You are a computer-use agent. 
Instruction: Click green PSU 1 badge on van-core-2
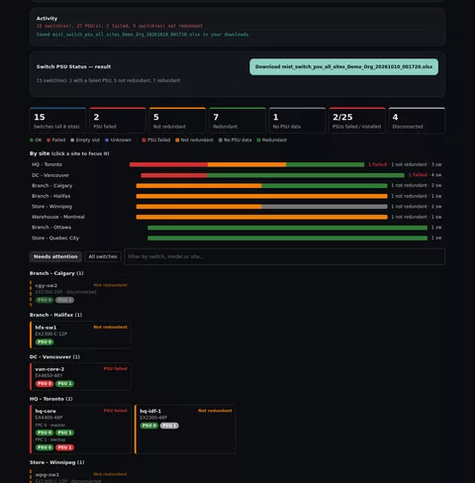tap(64, 384)
